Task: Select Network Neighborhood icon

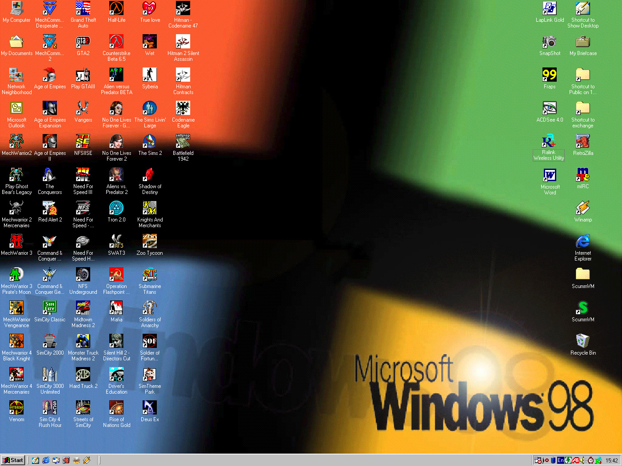Action: pos(16,81)
